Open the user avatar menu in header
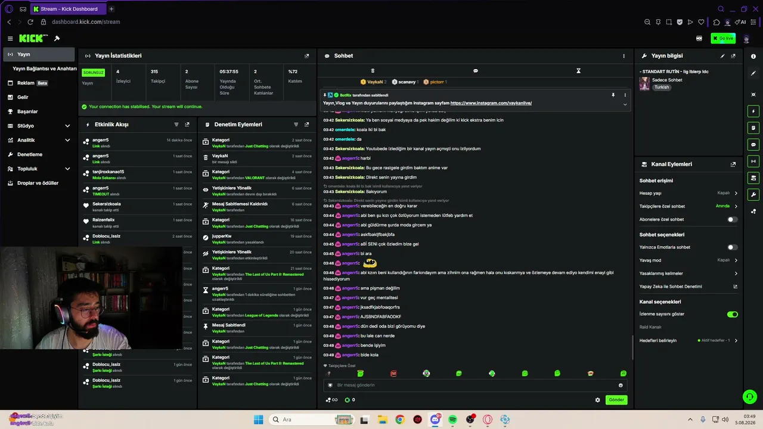 [746, 39]
